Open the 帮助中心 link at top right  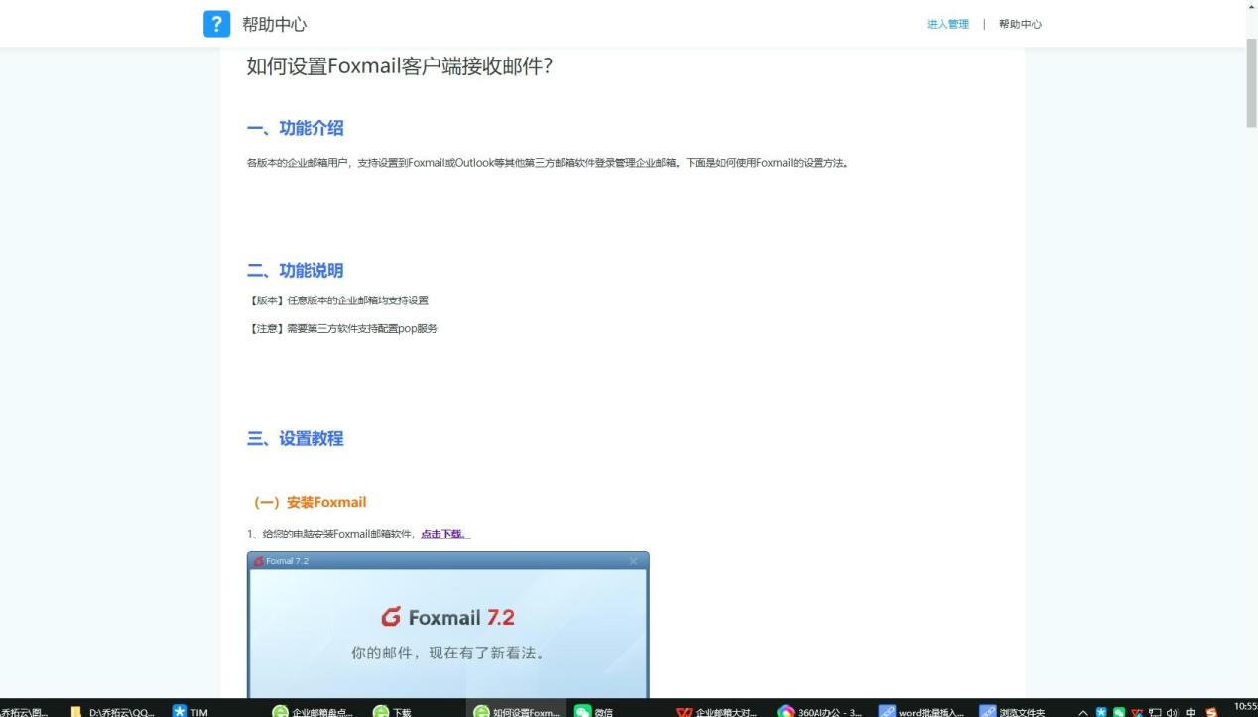[x=1020, y=25]
